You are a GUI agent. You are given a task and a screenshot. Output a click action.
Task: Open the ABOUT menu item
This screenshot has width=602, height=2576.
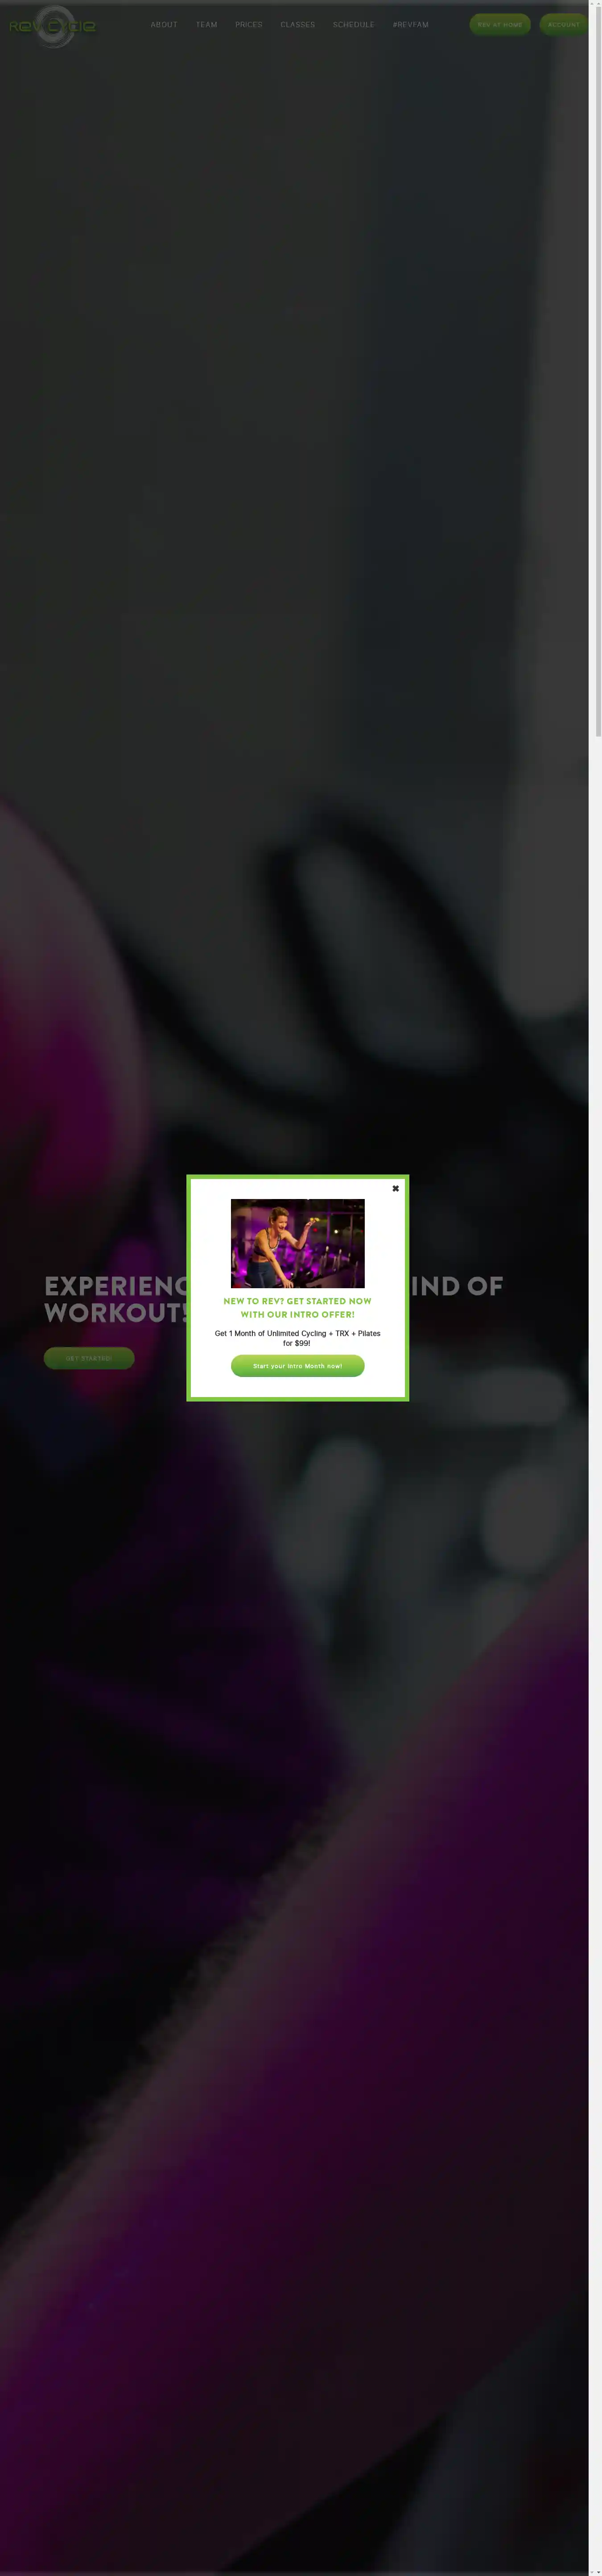(164, 25)
